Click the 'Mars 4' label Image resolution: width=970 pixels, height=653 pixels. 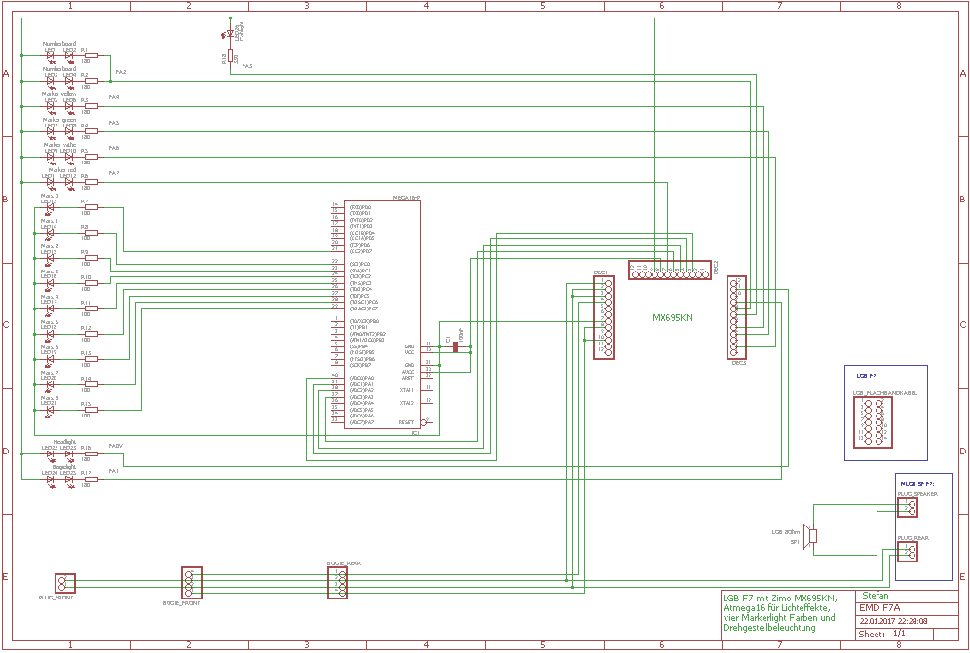pos(50,297)
